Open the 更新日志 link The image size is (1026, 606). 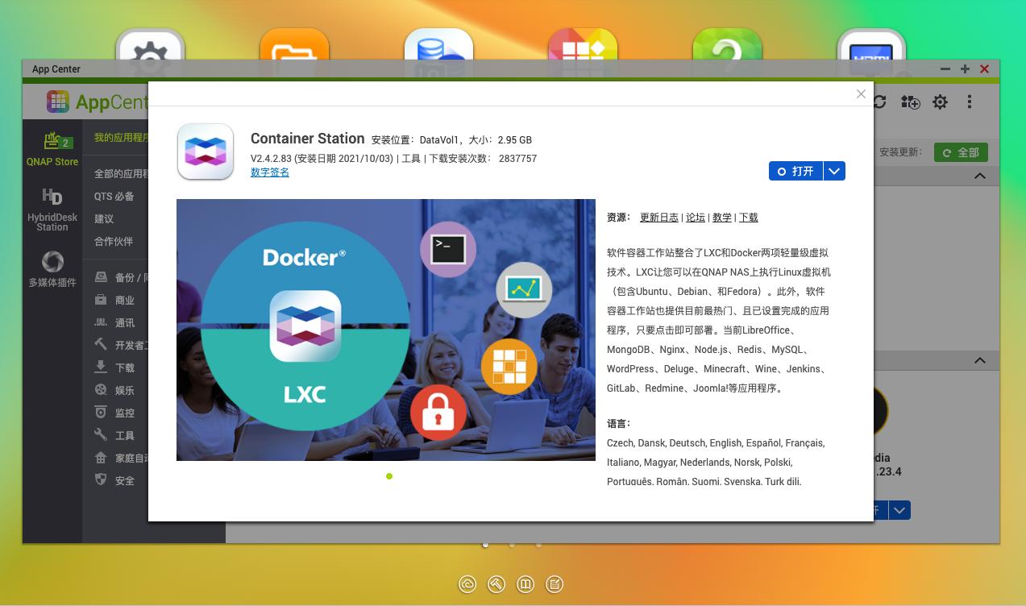pyautogui.click(x=659, y=218)
